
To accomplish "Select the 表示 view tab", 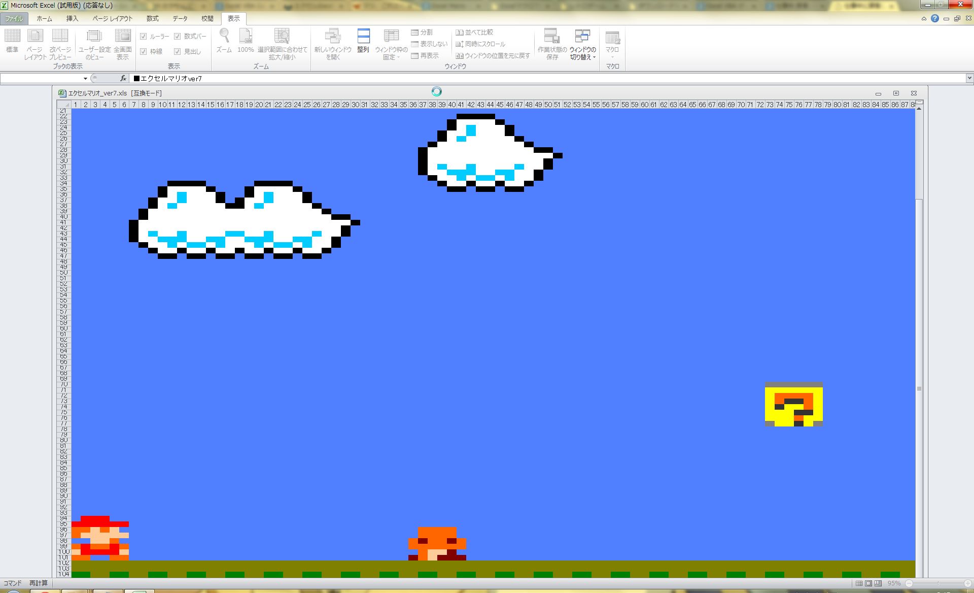I will pos(234,18).
